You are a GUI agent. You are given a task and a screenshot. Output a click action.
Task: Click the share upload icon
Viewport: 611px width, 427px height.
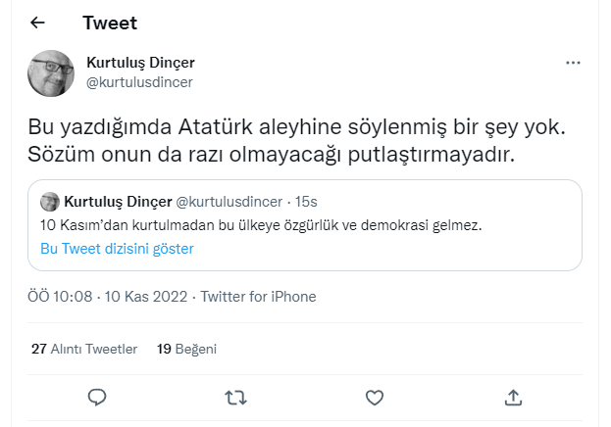click(x=512, y=397)
